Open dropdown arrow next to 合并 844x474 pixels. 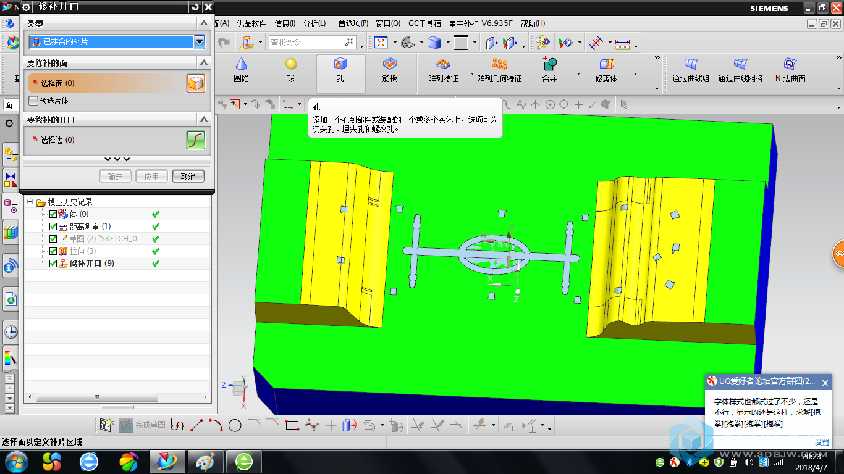click(x=578, y=75)
